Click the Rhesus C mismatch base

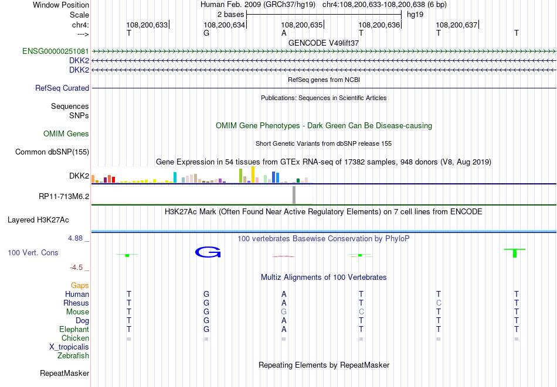[439, 303]
